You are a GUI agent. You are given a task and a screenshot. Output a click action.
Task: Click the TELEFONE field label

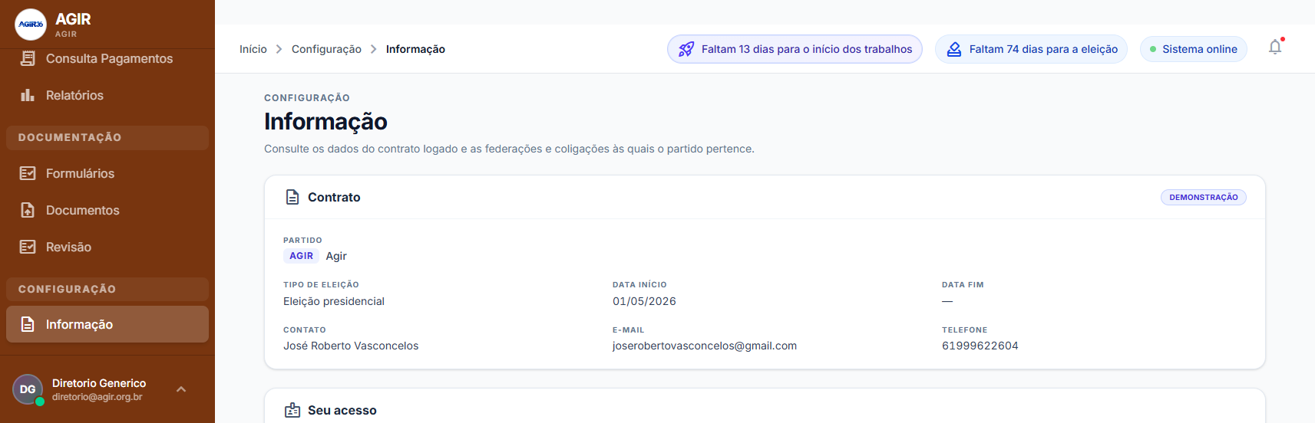point(964,330)
